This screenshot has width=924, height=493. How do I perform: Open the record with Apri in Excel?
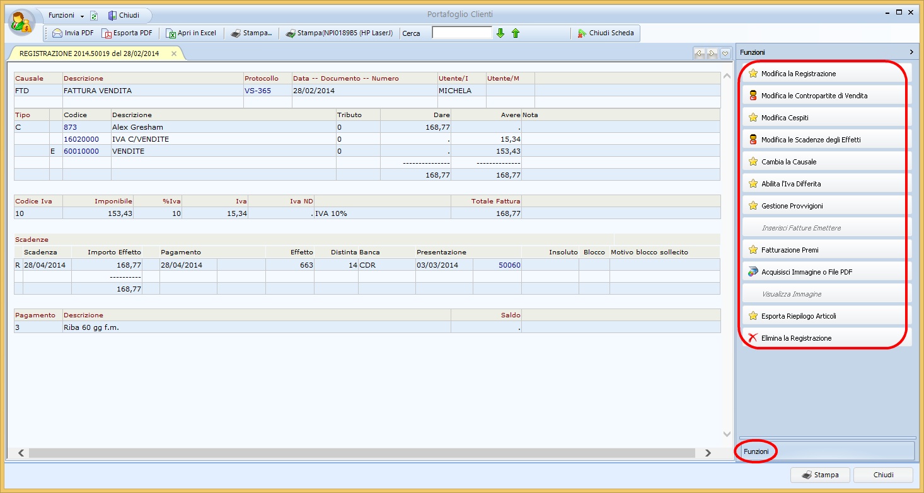[171, 33]
